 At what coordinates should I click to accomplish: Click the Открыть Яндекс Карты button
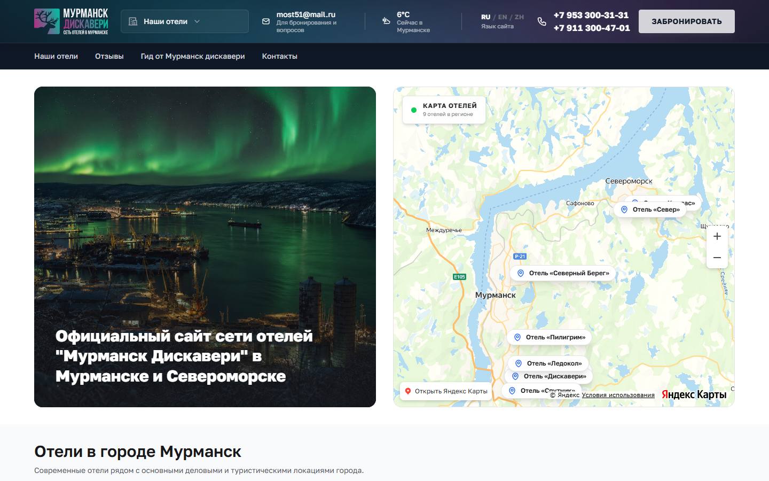click(x=446, y=391)
